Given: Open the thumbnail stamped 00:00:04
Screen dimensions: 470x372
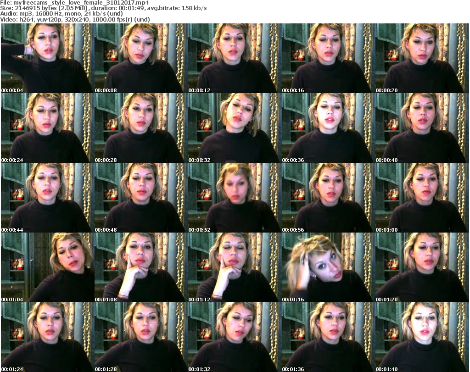Looking at the screenshot, I should (47, 58).
